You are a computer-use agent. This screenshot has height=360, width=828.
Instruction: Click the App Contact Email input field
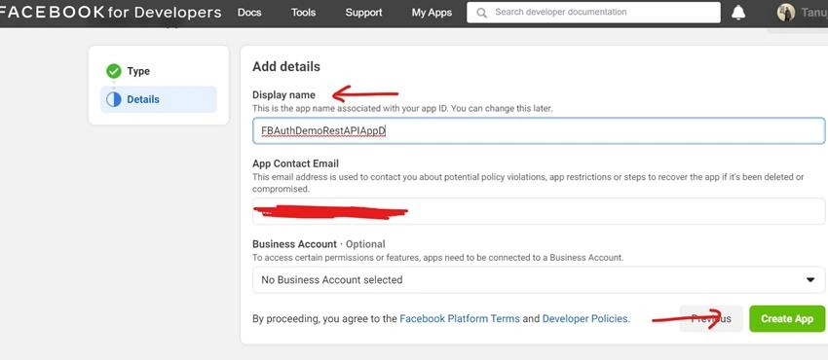pyautogui.click(x=539, y=211)
